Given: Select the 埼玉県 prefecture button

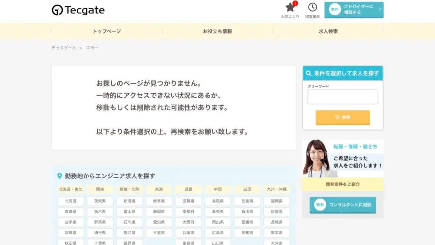Looking at the screenshot, I should [100, 233].
